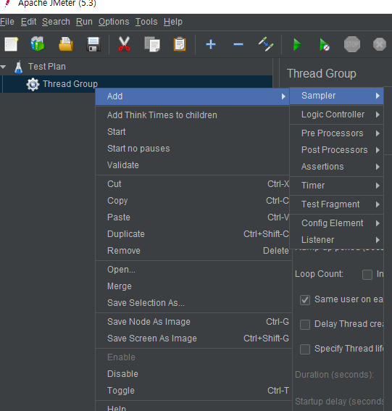Click the Open file folder icon
This screenshot has width=392, height=411.
click(66, 44)
